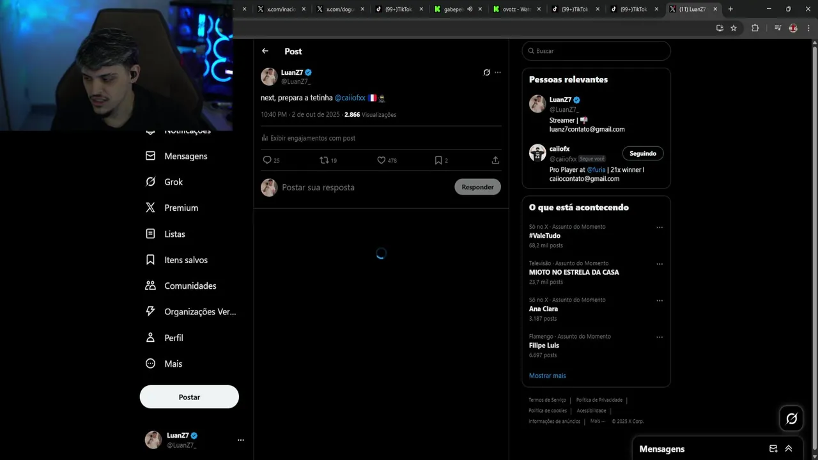818x460 pixels.
Task: Open caiiofx profile avatar
Action: pyautogui.click(x=537, y=153)
